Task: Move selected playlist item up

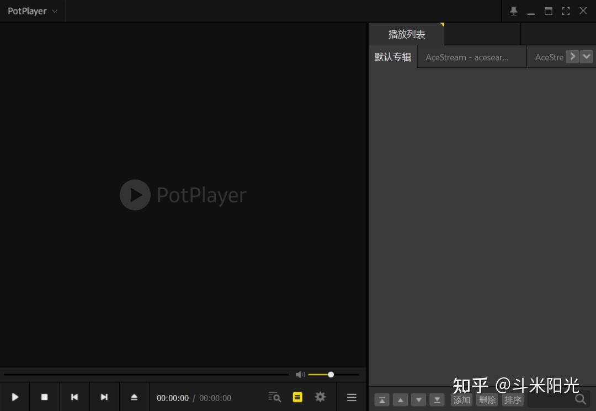Action: click(x=400, y=399)
